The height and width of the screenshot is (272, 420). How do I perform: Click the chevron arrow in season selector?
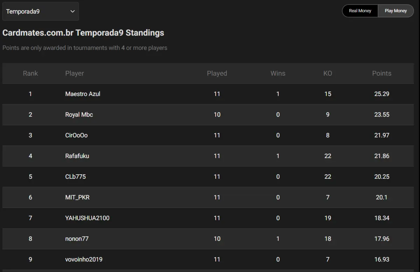[x=72, y=12]
